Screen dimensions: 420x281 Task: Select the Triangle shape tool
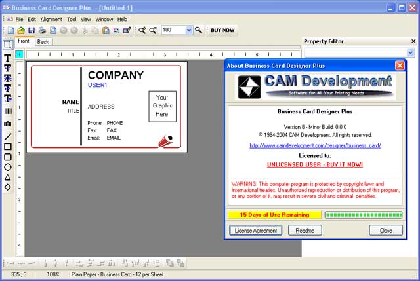(x=7, y=177)
